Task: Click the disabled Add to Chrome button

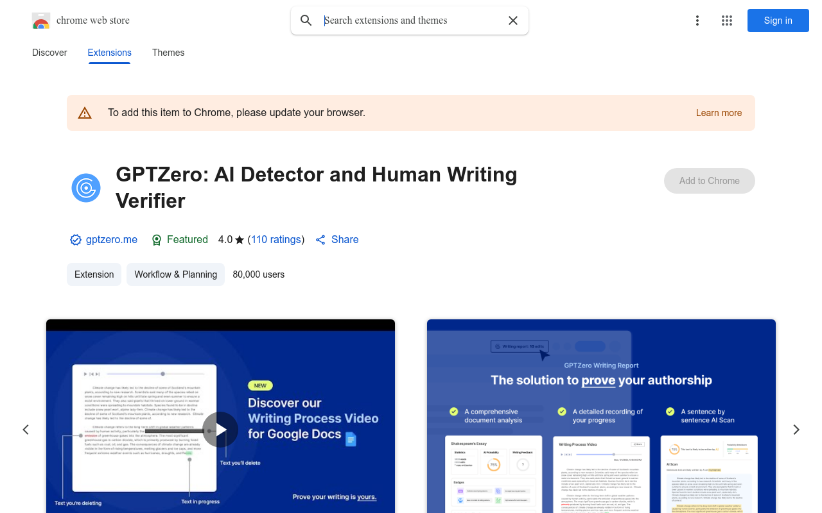Action: (x=710, y=181)
